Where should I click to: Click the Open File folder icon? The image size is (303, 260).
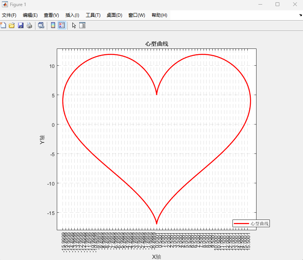12,25
